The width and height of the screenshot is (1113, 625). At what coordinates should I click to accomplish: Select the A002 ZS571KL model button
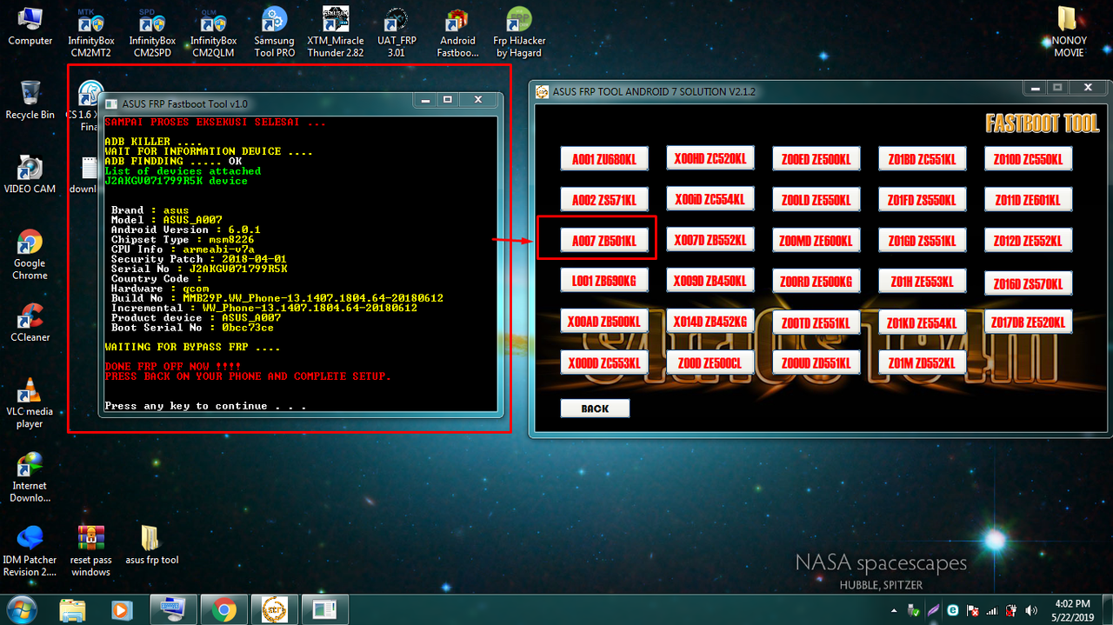[603, 200]
